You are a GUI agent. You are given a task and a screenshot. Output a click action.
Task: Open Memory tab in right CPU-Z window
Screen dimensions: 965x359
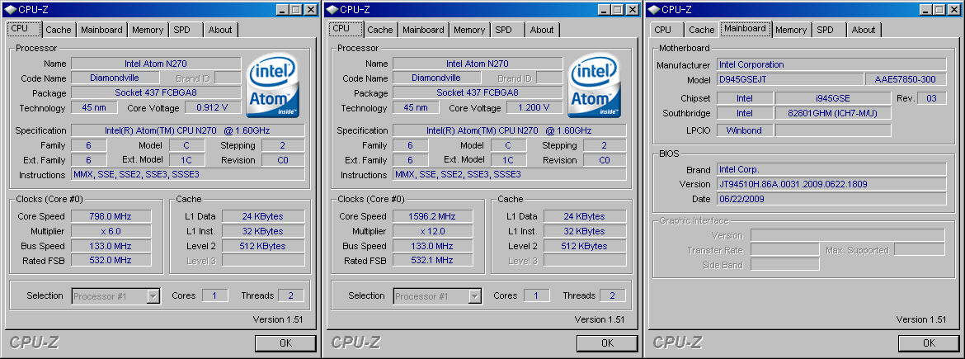click(x=792, y=30)
